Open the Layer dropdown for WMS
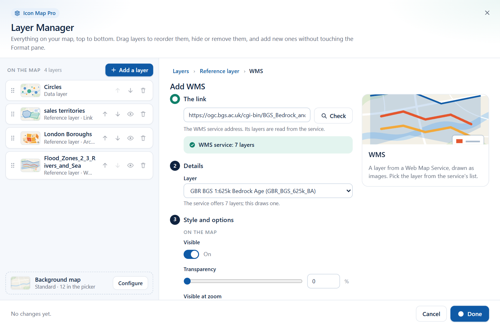500x327 pixels. coord(268,191)
